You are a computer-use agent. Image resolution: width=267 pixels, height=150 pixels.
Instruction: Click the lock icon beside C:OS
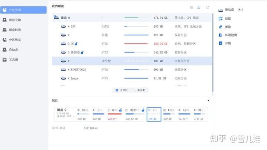(76, 44)
